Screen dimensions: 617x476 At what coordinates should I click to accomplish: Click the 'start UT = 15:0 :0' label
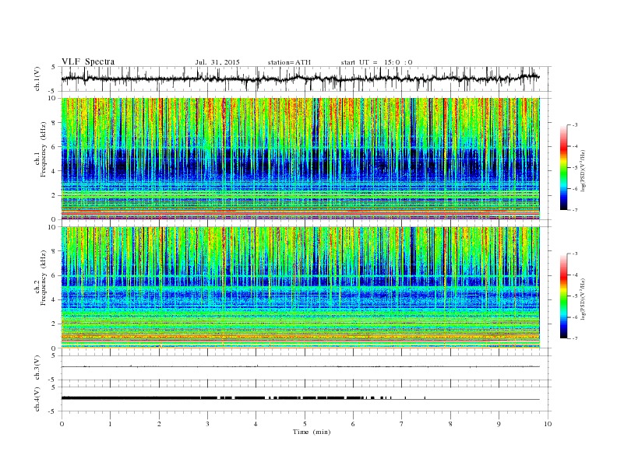pyautogui.click(x=376, y=62)
